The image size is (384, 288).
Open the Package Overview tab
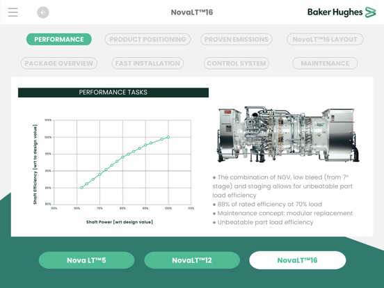point(59,63)
